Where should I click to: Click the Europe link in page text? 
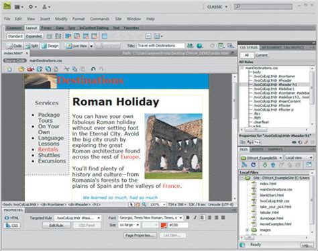coord(129,157)
